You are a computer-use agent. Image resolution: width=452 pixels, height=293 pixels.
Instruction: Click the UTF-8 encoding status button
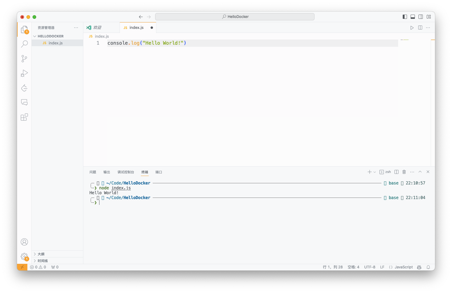pos(370,267)
